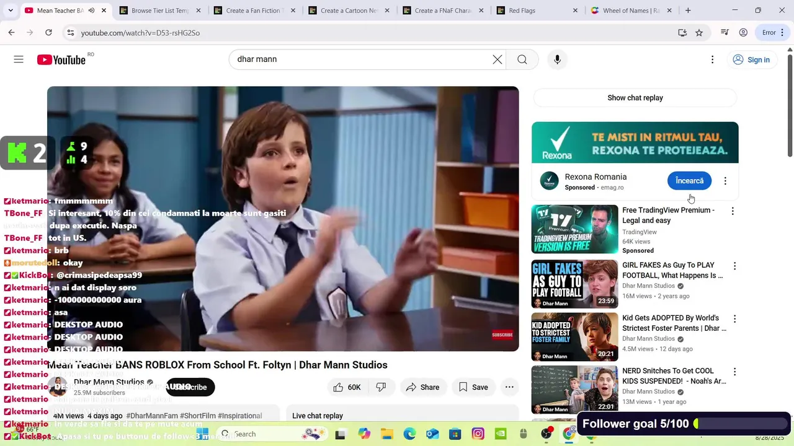Sign in to YouTube

[751, 59]
